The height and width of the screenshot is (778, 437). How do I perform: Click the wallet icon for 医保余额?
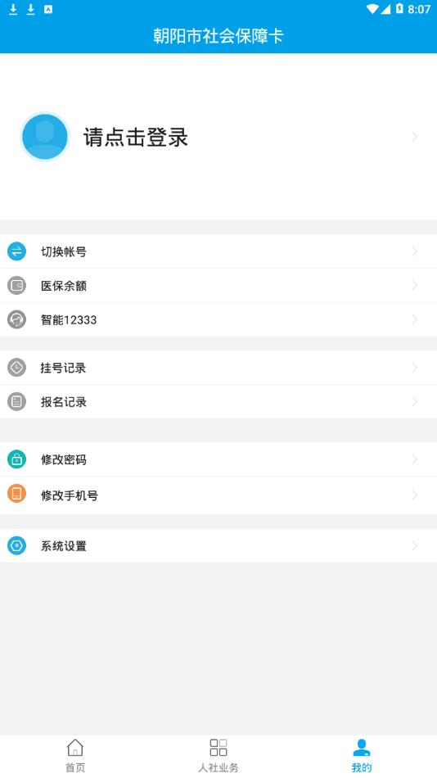coord(16,285)
